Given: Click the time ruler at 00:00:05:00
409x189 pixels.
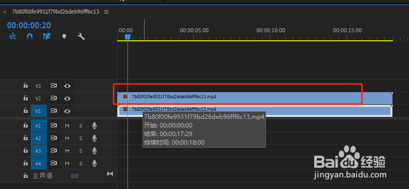Looking at the screenshot, I should (x=194, y=31).
